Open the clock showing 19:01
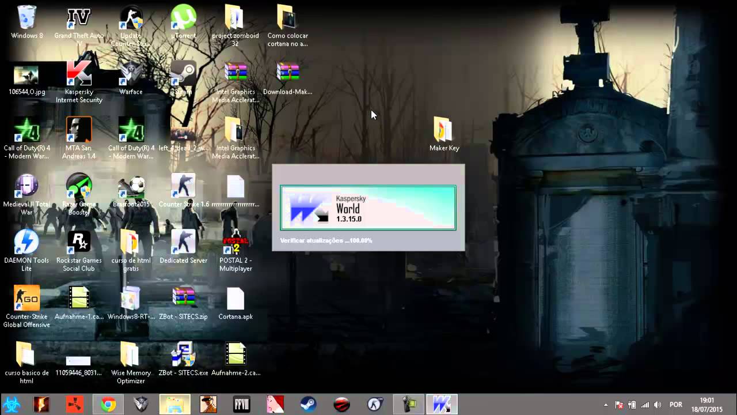Viewport: 737px width, 415px height. tap(707, 405)
